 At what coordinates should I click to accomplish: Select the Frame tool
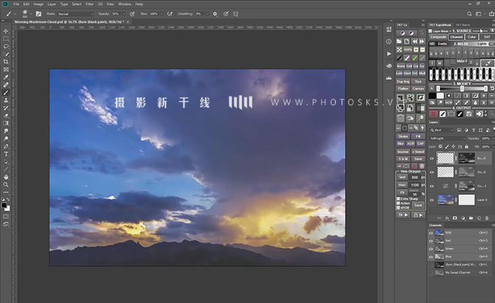pos(6,69)
